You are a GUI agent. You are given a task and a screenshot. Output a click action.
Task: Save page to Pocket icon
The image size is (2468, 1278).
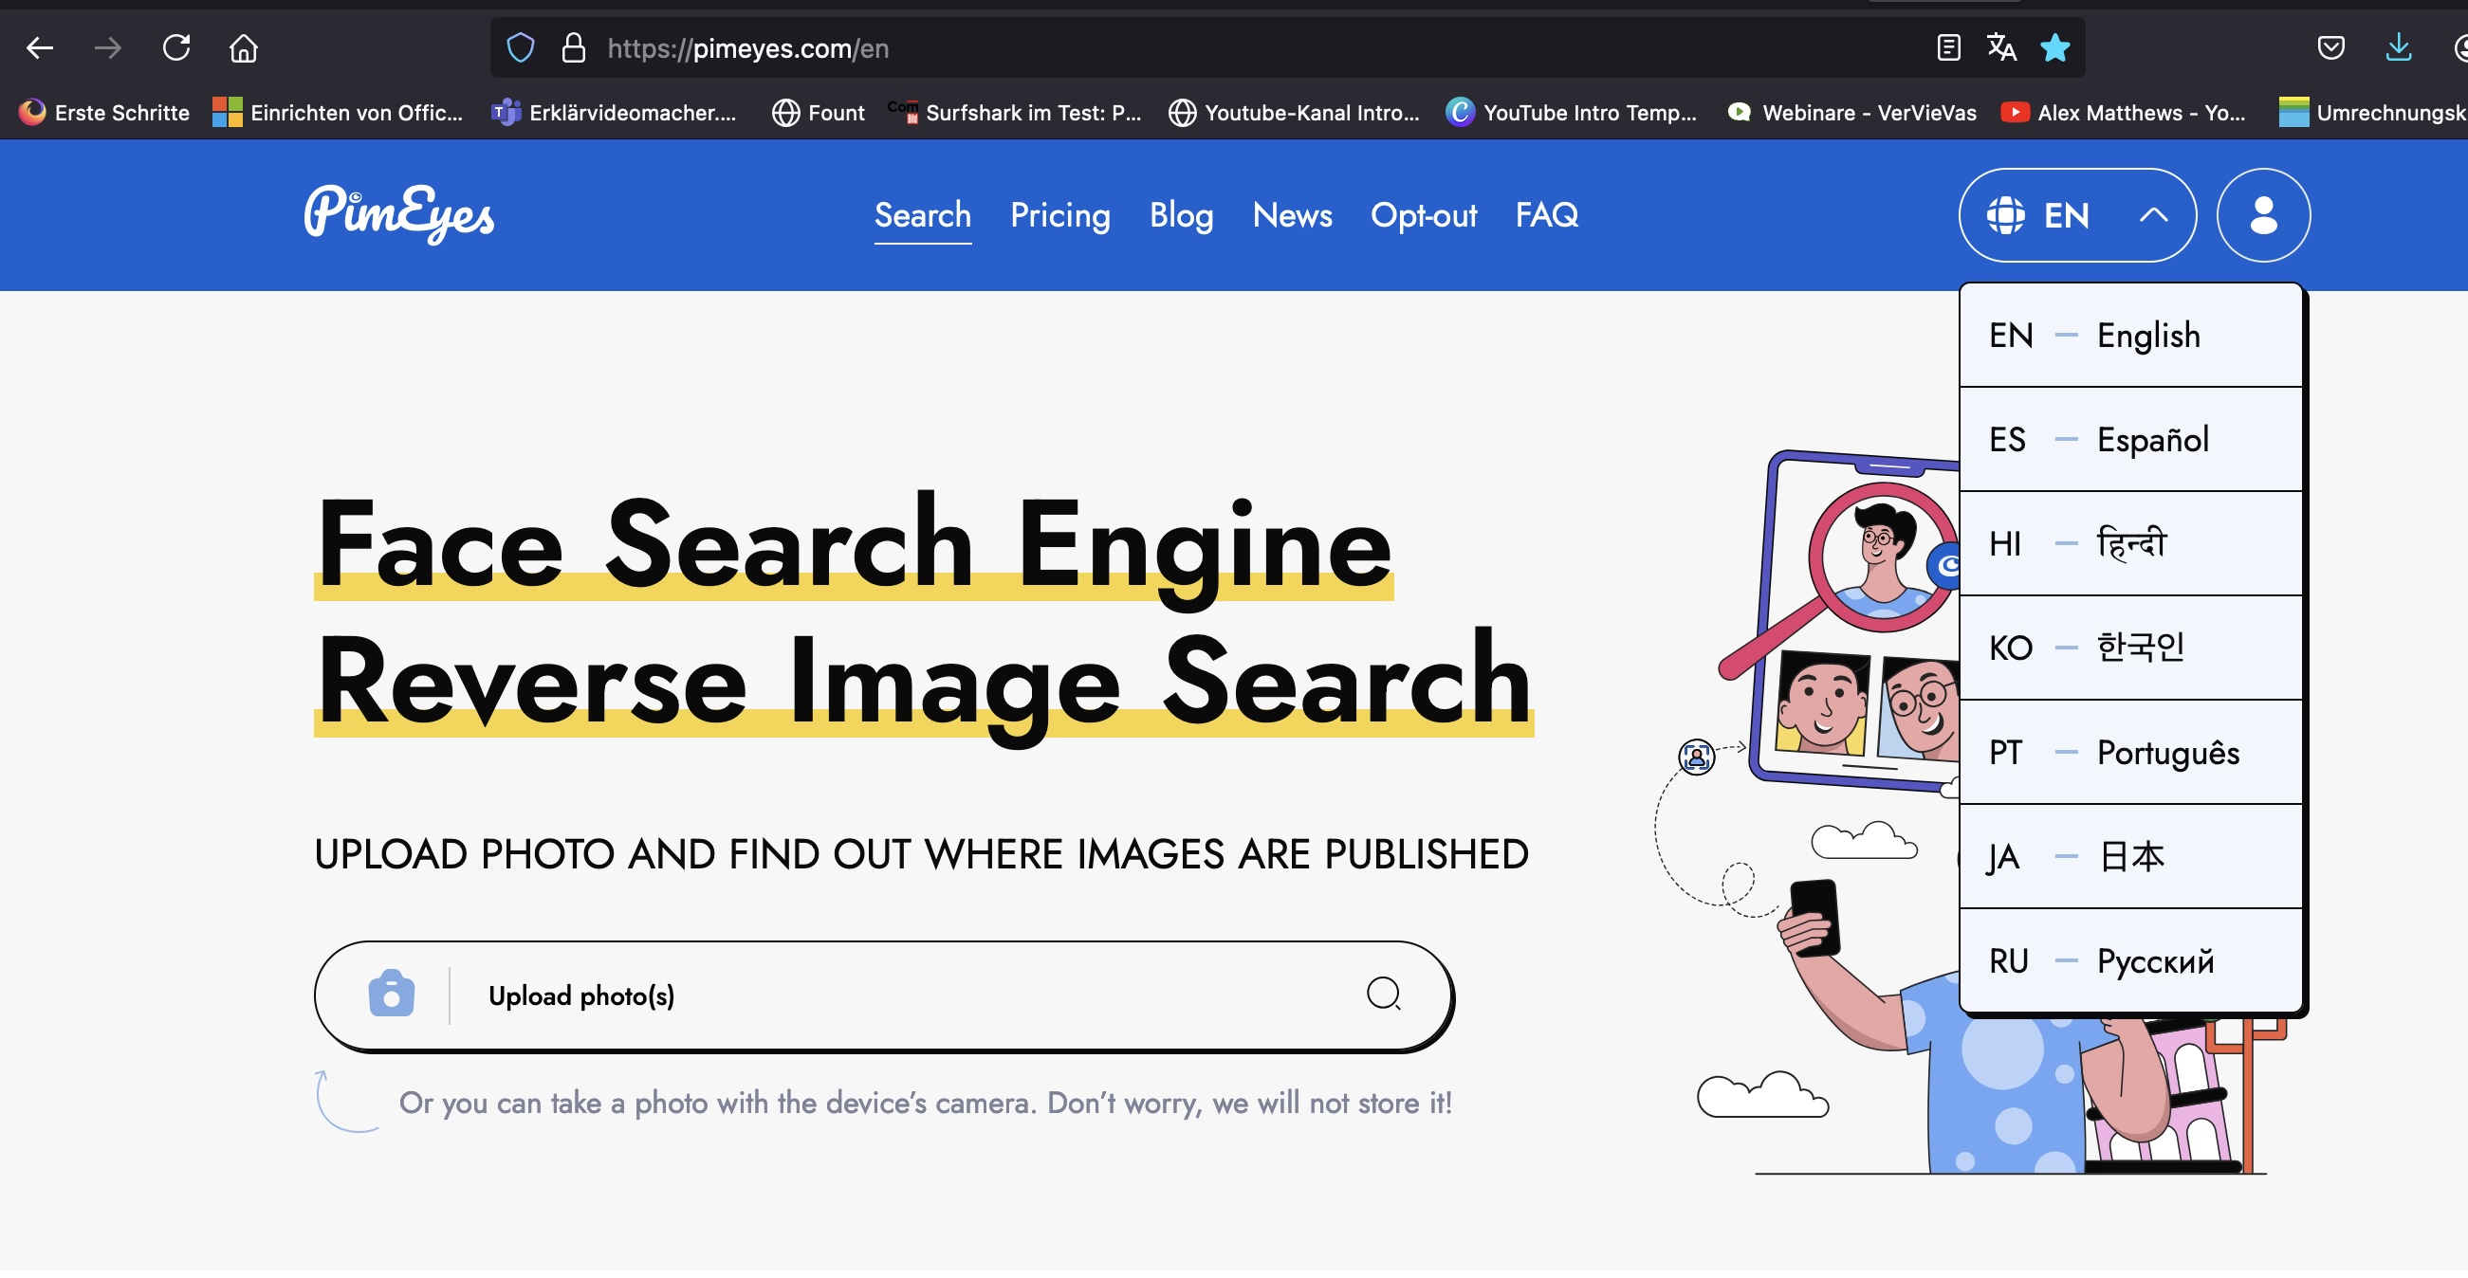[2330, 46]
